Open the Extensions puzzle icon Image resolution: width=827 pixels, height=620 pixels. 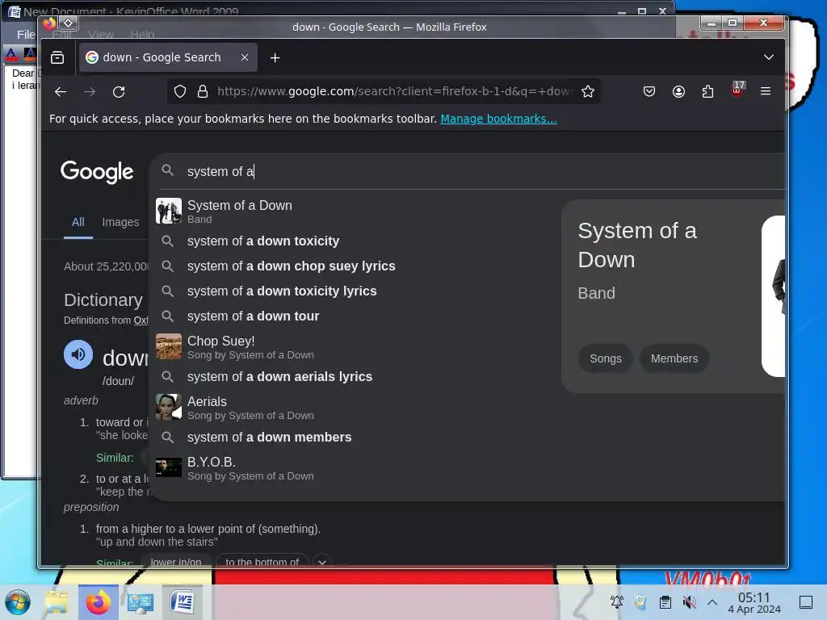(x=707, y=92)
